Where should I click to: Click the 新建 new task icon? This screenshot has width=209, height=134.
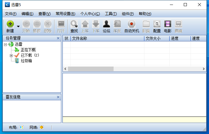[10, 26]
